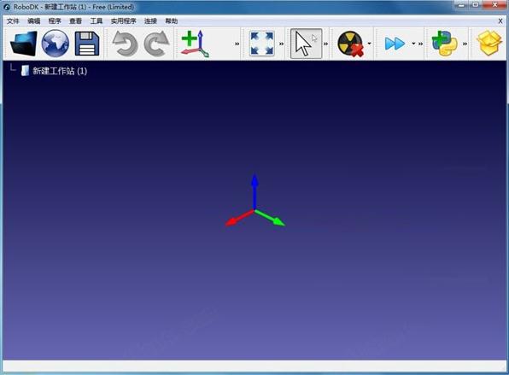Expand hidden items after the Python icon
Screen dimensions: 509x375
[465, 44]
